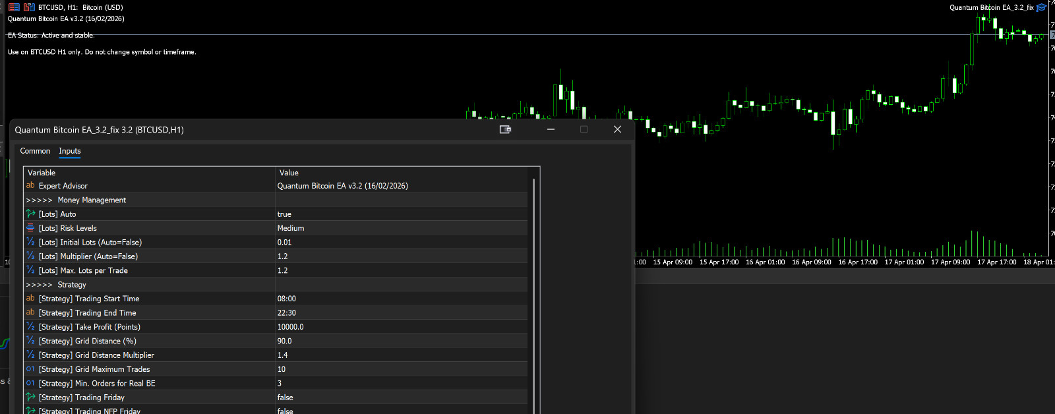The width and height of the screenshot is (1055, 414).
Task: Click the 16 Apr 09:00 time axis label
Action: point(812,262)
